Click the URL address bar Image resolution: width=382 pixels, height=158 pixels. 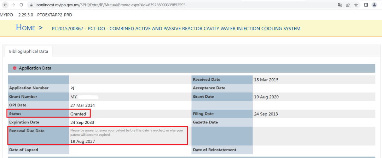point(181,5)
